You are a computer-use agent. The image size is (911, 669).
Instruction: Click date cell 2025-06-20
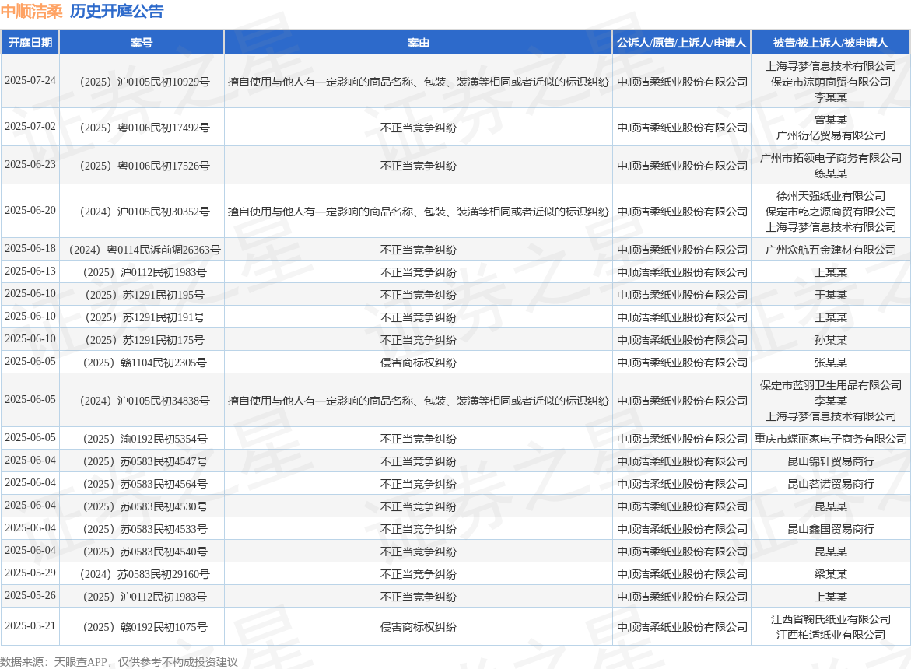30,211
